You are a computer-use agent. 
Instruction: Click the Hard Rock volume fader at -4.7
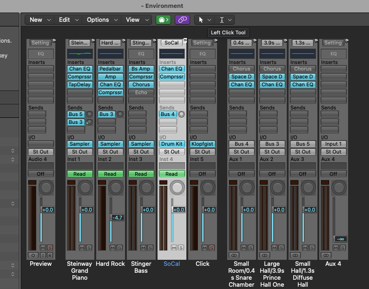(116, 218)
